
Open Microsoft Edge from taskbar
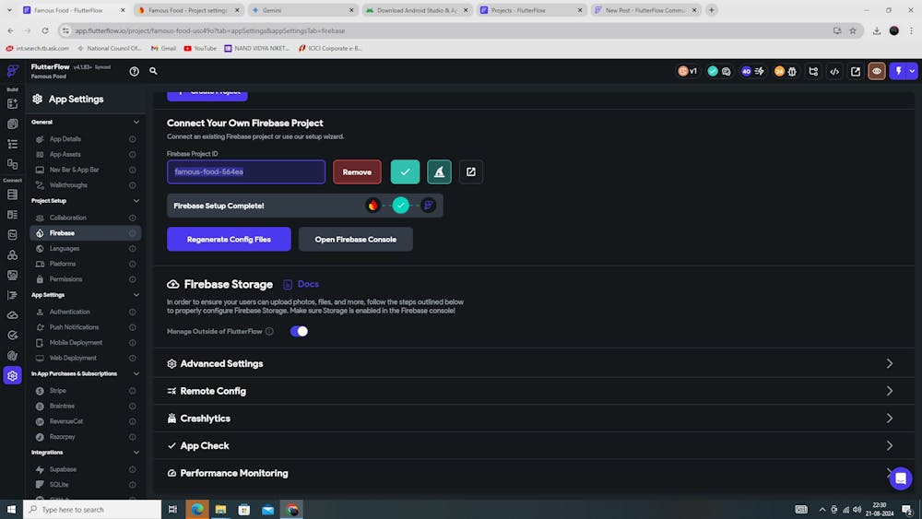pyautogui.click(x=197, y=510)
